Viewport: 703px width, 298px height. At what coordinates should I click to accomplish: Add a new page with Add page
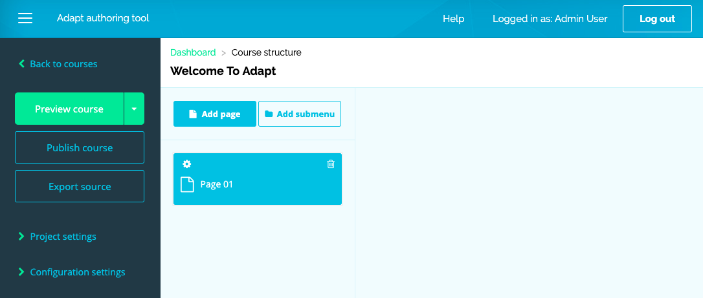(x=215, y=114)
